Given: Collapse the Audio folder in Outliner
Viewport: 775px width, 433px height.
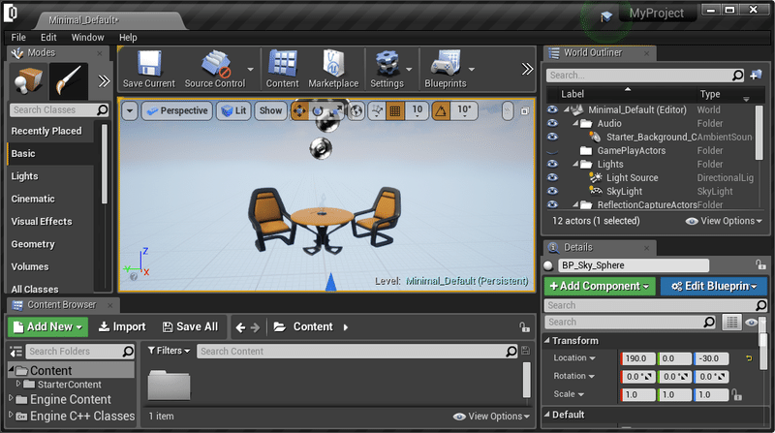Looking at the screenshot, I should pyautogui.click(x=575, y=123).
